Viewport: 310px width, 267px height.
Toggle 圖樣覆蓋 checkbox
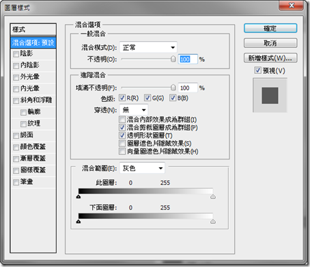tap(16, 170)
